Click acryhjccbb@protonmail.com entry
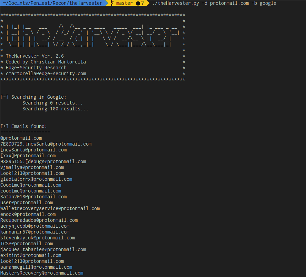Viewport: 306px width, 277px height. tap(35, 226)
